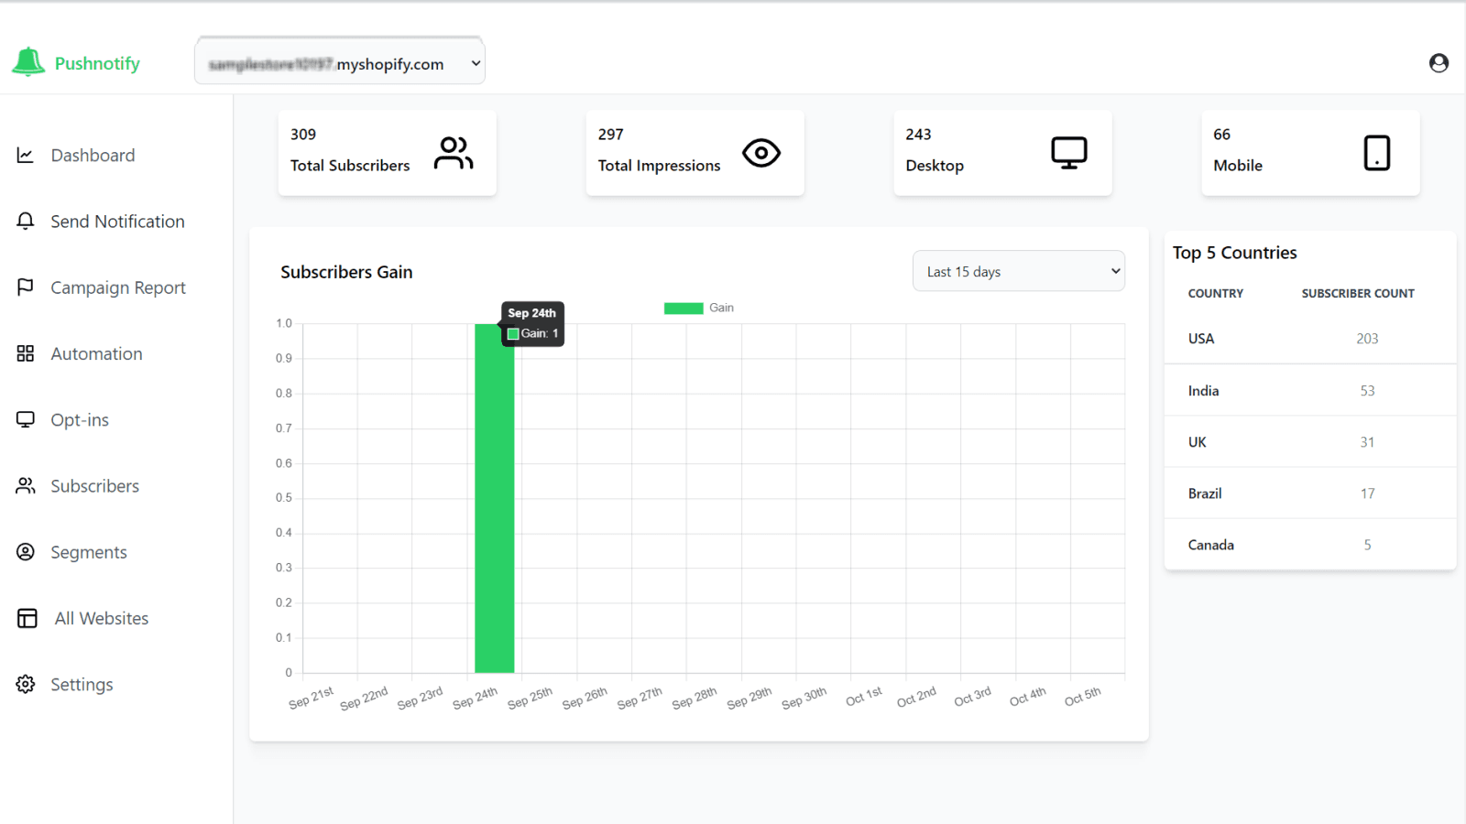Expand the store domain combo box arrow
Image resolution: width=1466 pixels, height=824 pixels.
474,61
